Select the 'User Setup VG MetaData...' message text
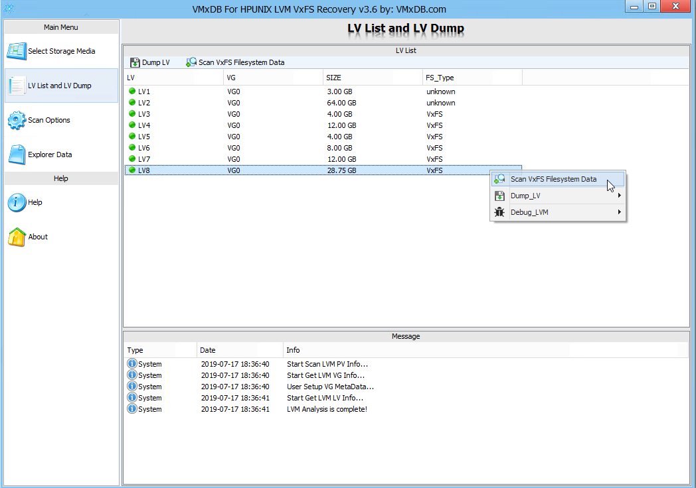The image size is (696, 488). [330, 387]
